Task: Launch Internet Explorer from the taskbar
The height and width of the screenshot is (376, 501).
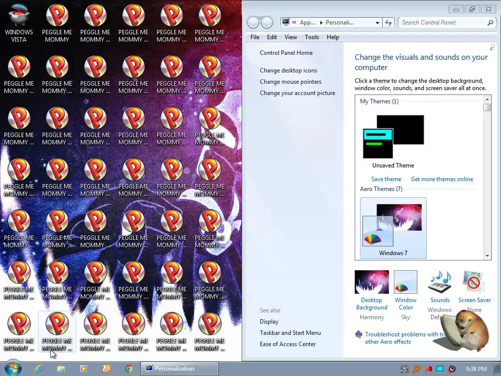Action: click(x=39, y=369)
